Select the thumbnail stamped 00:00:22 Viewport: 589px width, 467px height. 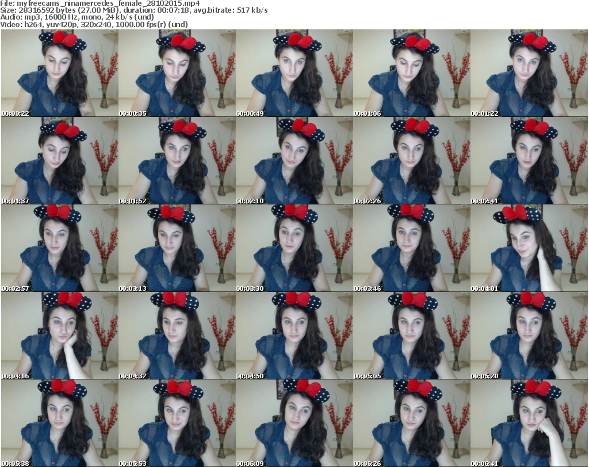tap(60, 73)
